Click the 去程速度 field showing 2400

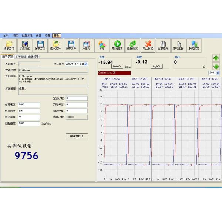[29, 105]
